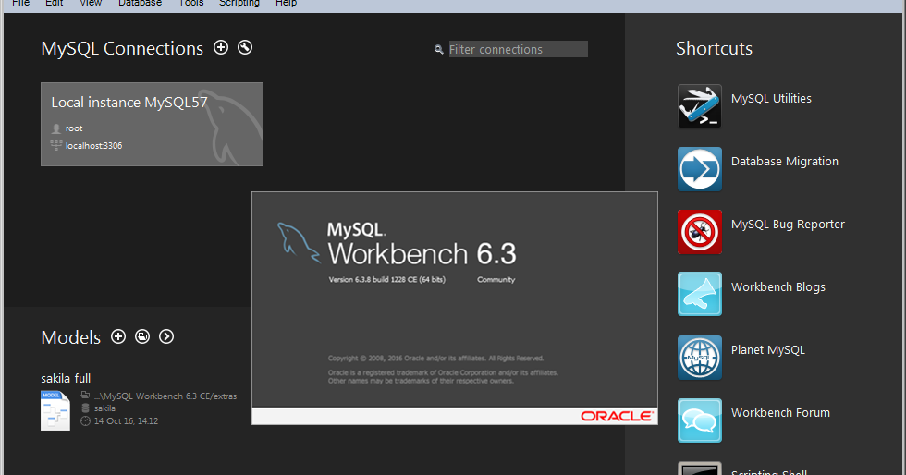
Task: Open the Help menu
Action: pos(286,3)
